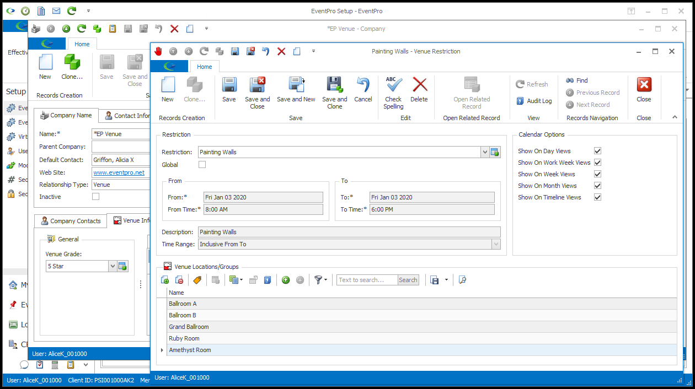This screenshot has width=695, height=389.
Task: Select the Amethyst Room row
Action: [x=421, y=350]
